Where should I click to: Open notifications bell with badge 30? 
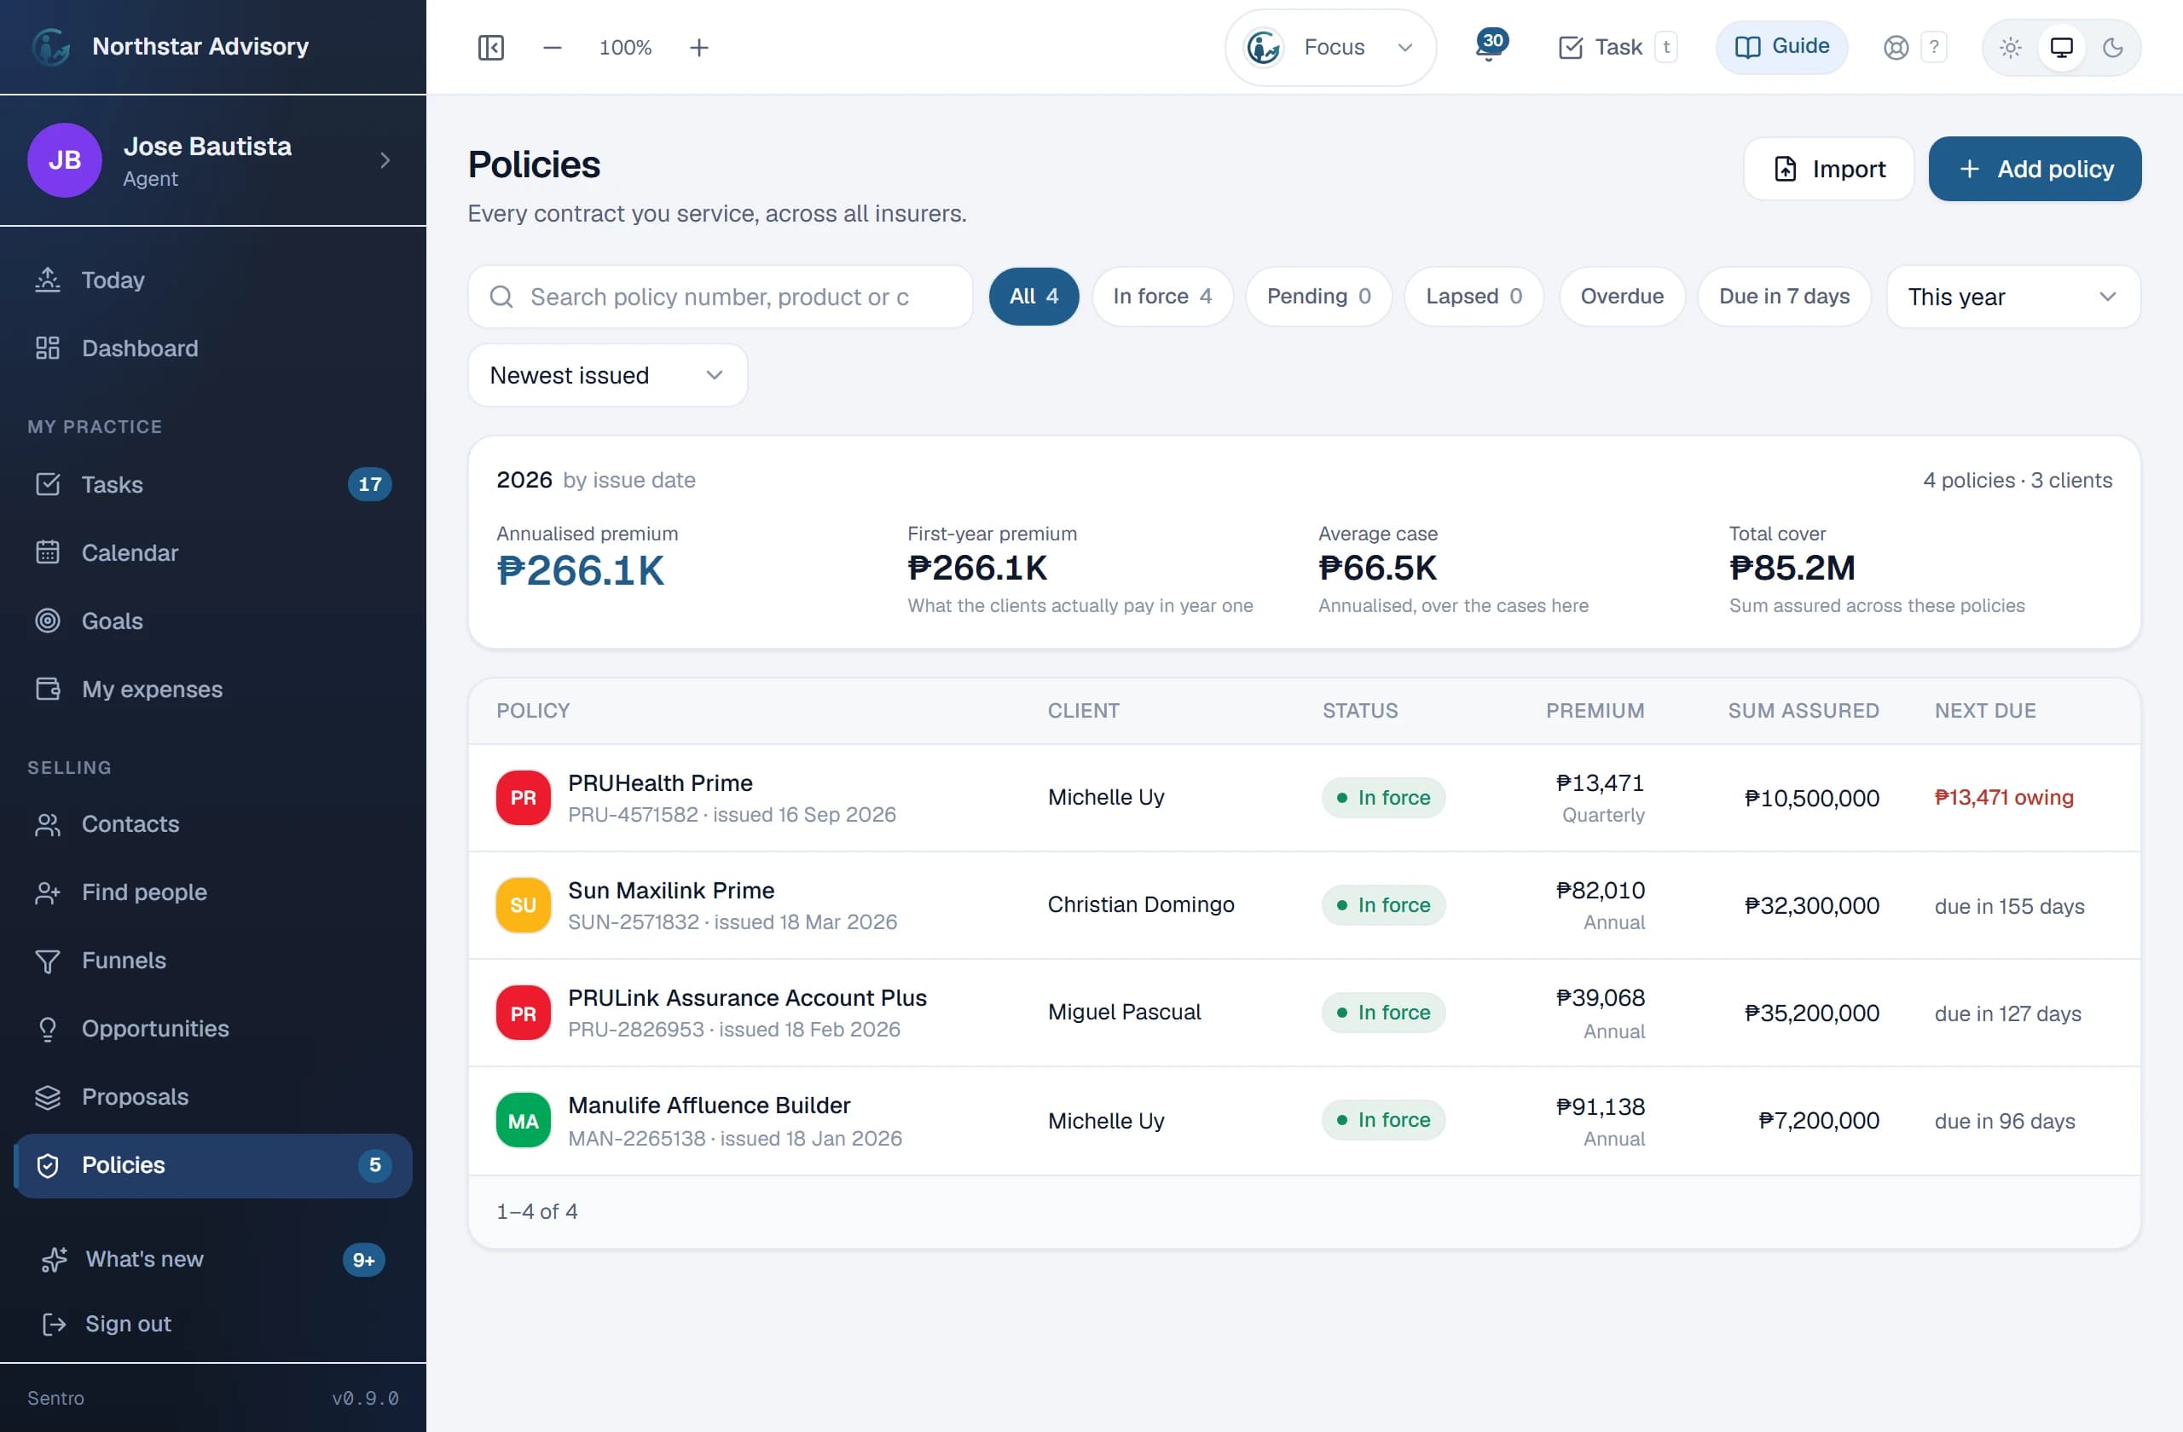[1490, 46]
